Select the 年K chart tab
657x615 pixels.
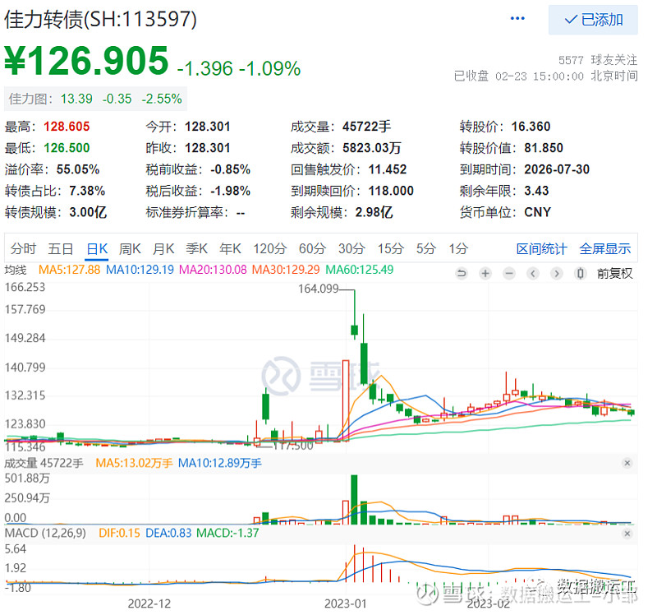coord(230,249)
